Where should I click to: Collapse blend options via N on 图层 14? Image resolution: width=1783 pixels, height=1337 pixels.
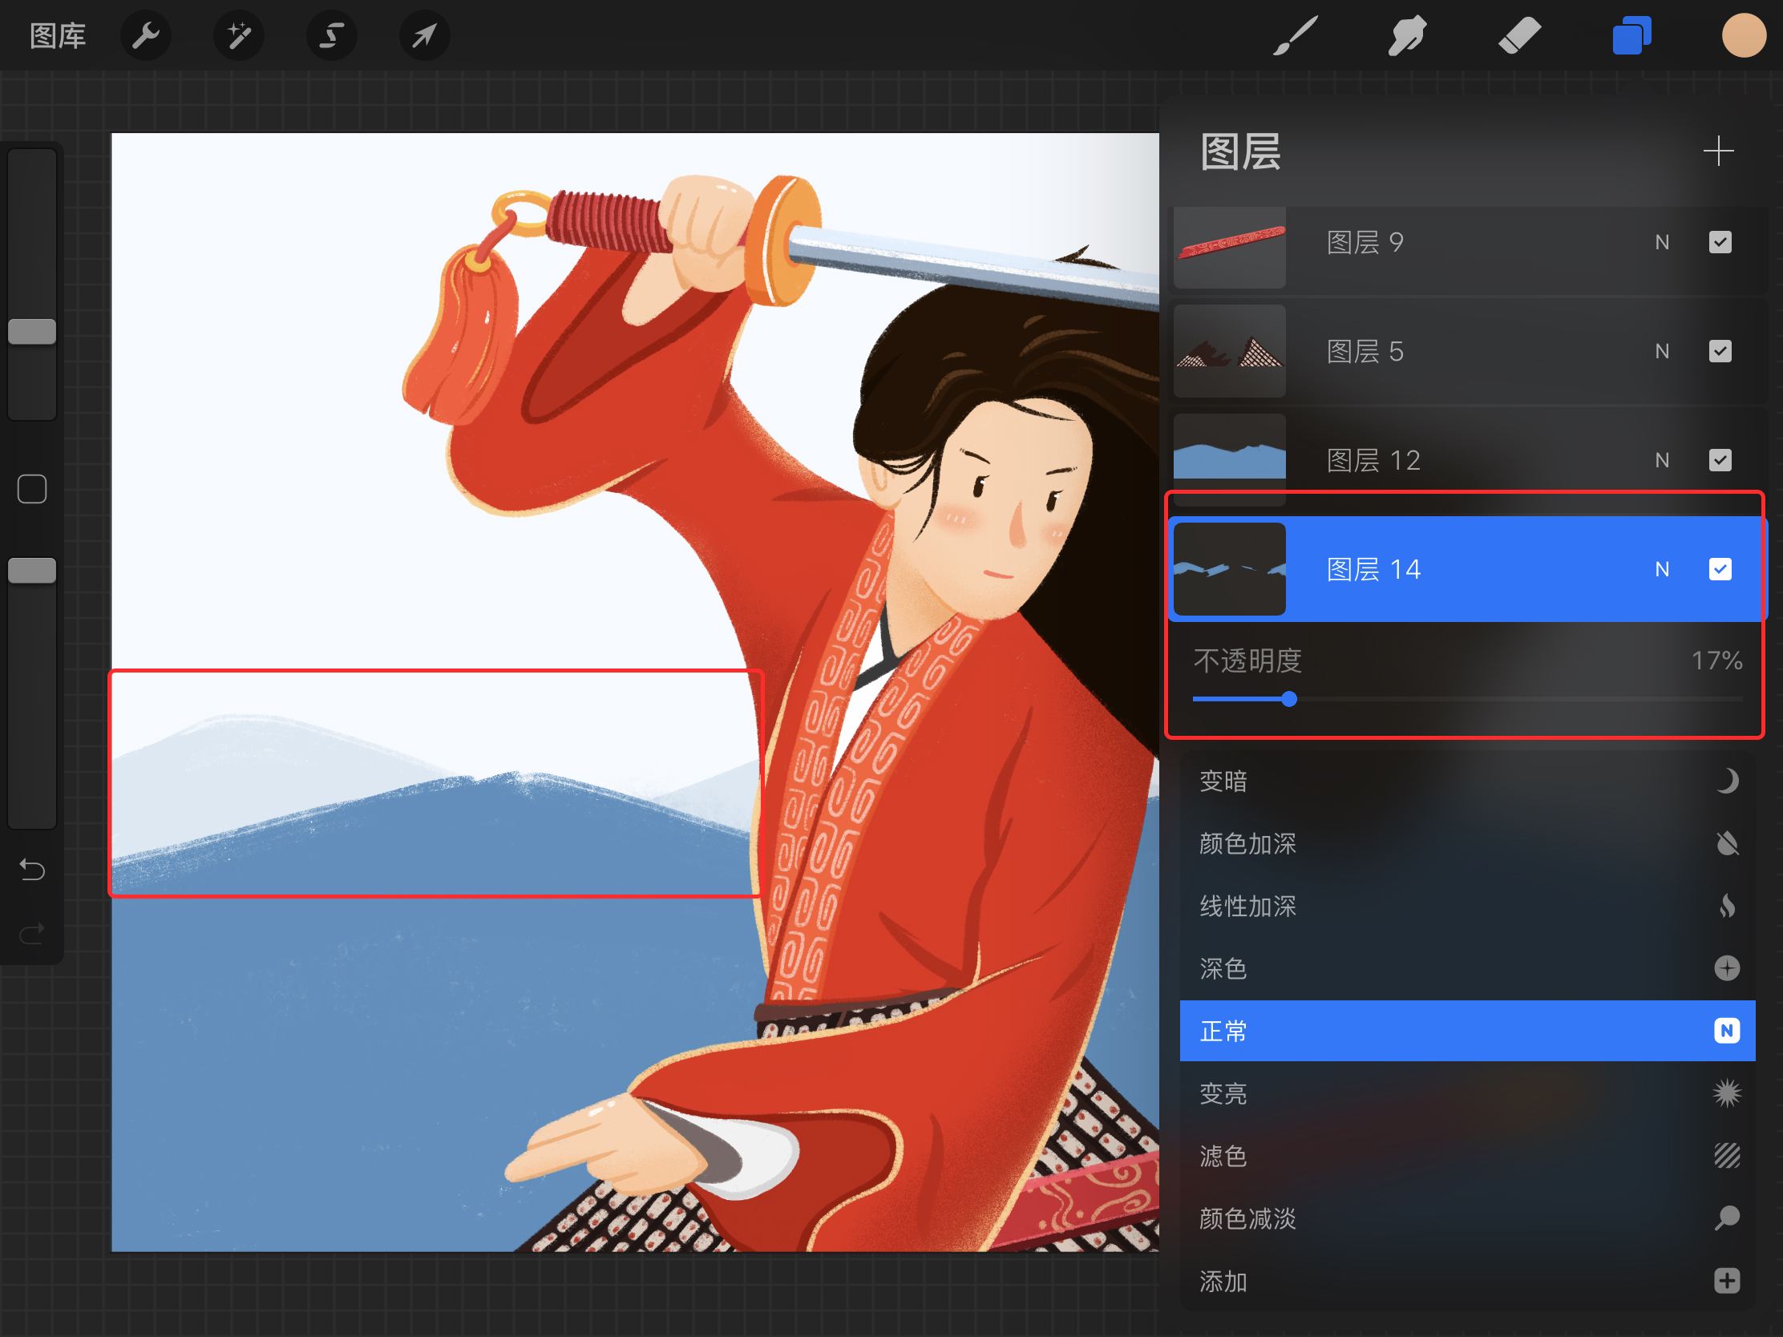1661,570
